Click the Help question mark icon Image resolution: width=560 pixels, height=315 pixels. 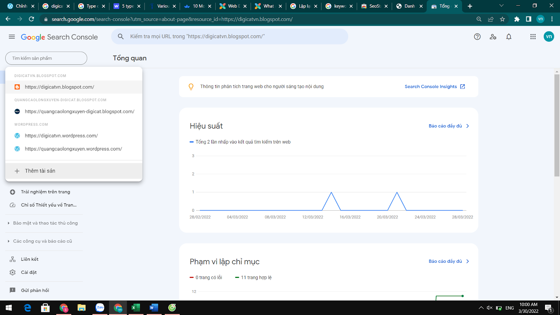pyautogui.click(x=477, y=37)
